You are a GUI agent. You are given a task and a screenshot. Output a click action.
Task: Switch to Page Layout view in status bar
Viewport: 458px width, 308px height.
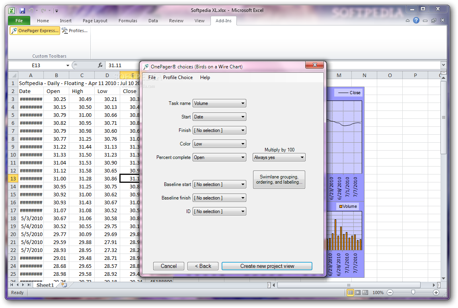(358, 293)
